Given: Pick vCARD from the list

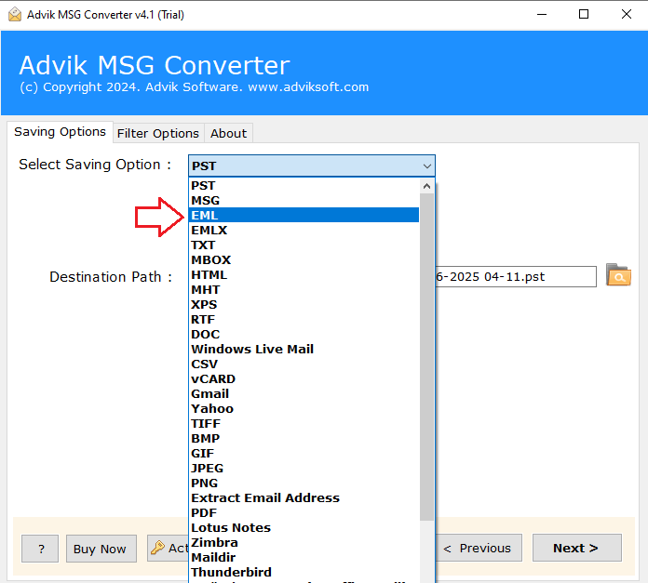Looking at the screenshot, I should [304, 378].
